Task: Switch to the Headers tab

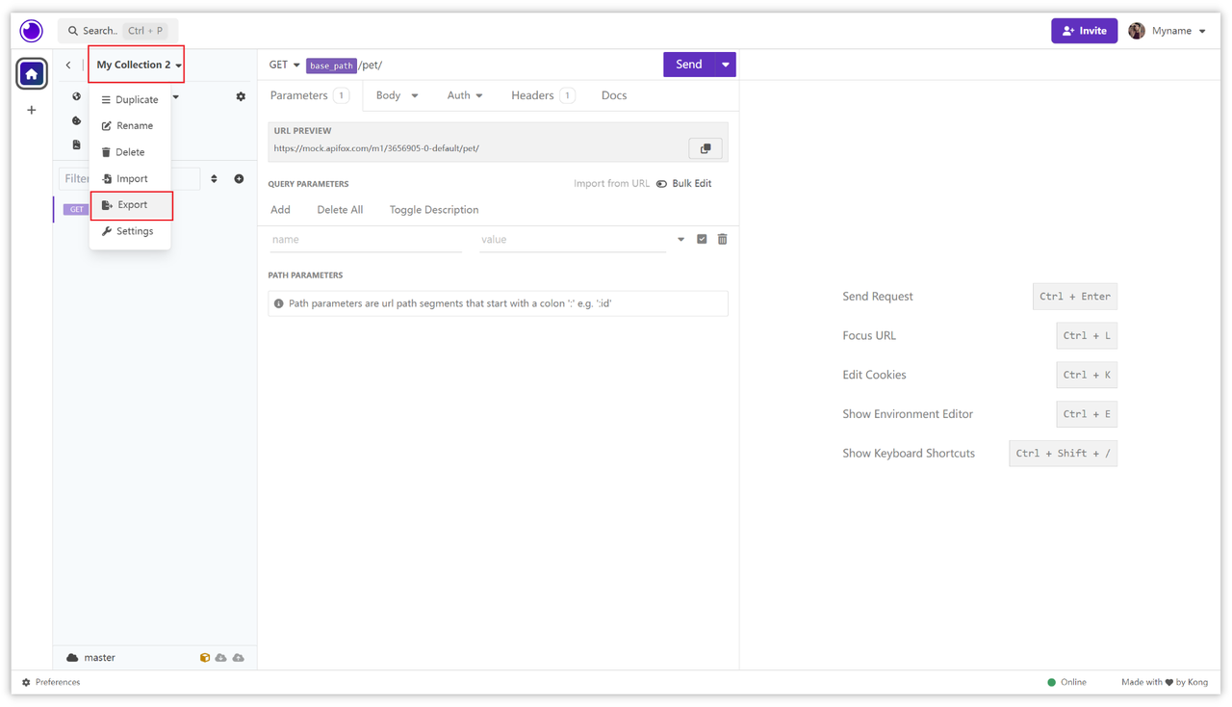Action: coord(543,95)
